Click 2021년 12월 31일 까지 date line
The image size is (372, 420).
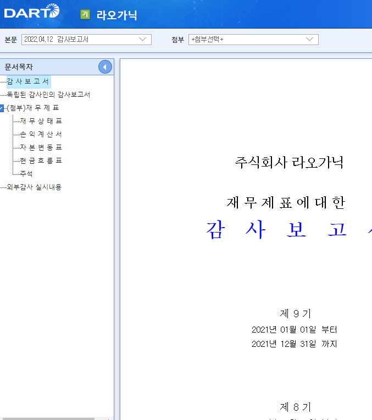pyautogui.click(x=295, y=344)
